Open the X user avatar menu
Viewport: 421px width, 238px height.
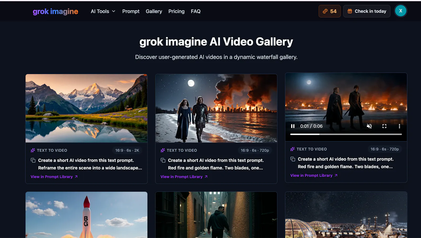[x=400, y=11]
